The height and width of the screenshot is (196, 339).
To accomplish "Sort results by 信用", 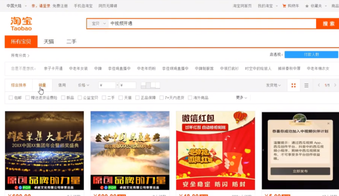I will click(62, 85).
